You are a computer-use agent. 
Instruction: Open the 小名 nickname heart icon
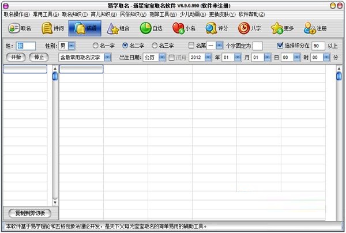184,28
